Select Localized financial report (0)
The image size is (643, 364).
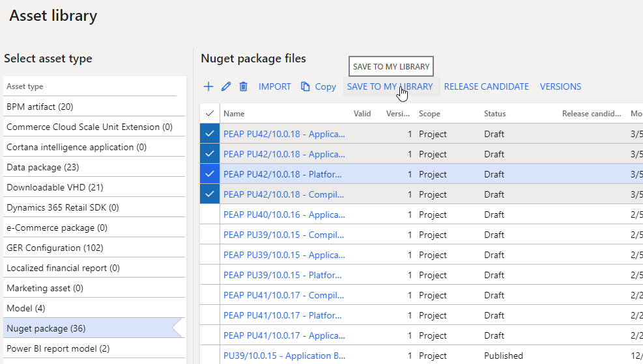[94, 268]
